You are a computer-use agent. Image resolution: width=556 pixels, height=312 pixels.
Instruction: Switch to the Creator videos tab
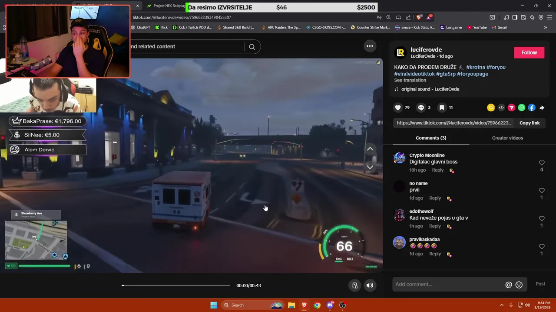tap(507, 138)
